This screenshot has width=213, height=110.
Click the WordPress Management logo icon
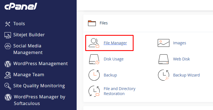click(8, 64)
